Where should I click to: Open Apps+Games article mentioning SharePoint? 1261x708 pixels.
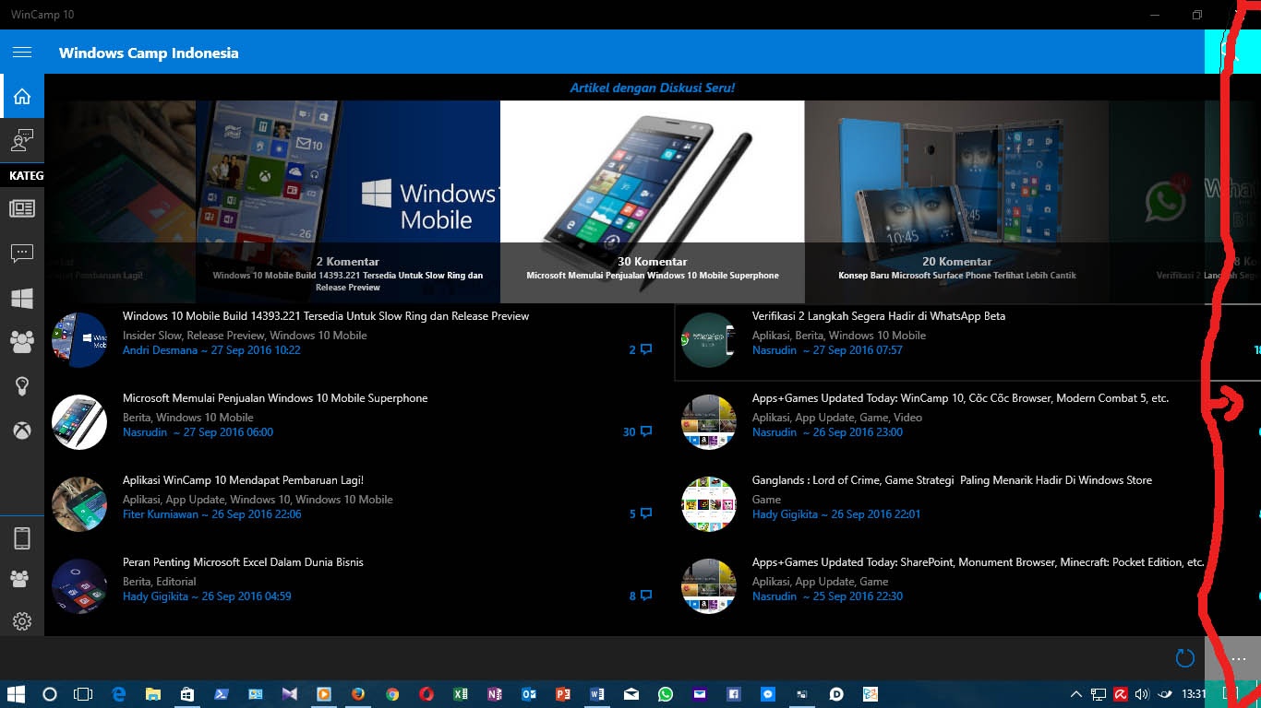pyautogui.click(x=979, y=562)
